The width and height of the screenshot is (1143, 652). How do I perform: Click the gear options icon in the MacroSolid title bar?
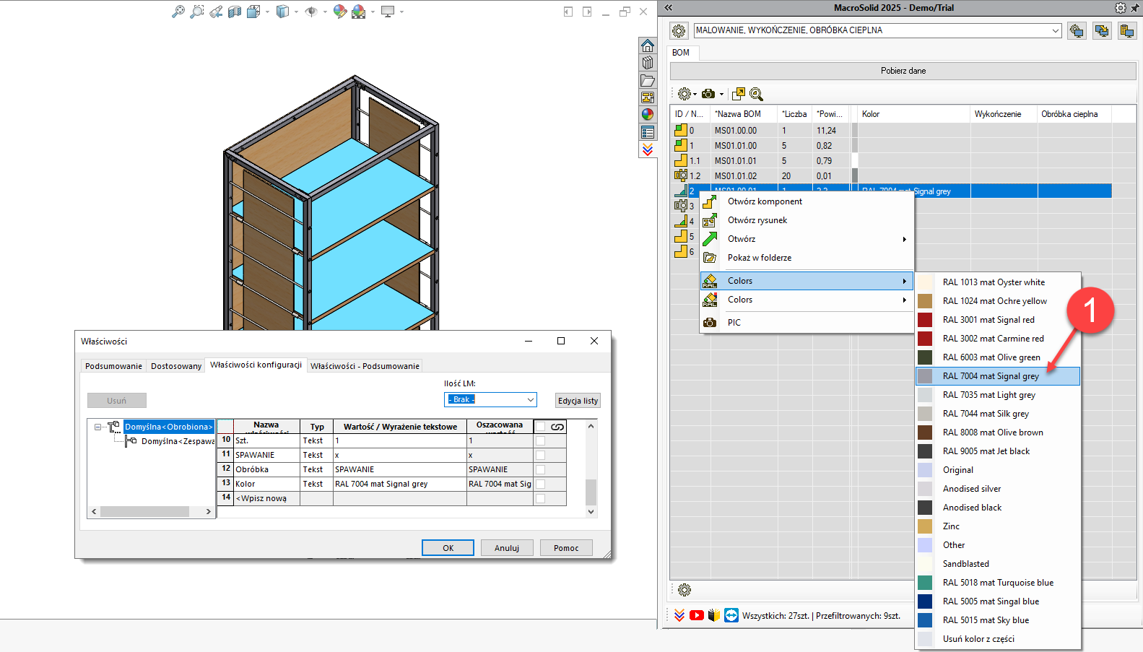[1120, 8]
